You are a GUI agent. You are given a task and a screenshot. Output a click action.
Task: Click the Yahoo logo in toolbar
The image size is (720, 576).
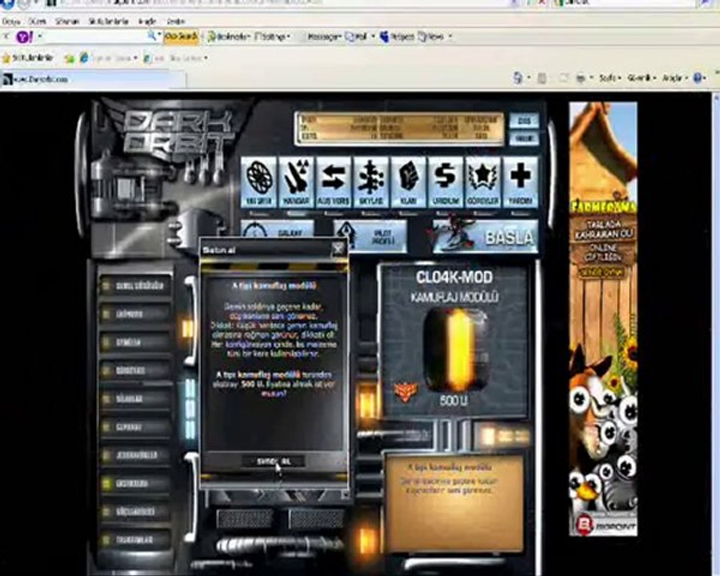(x=24, y=37)
